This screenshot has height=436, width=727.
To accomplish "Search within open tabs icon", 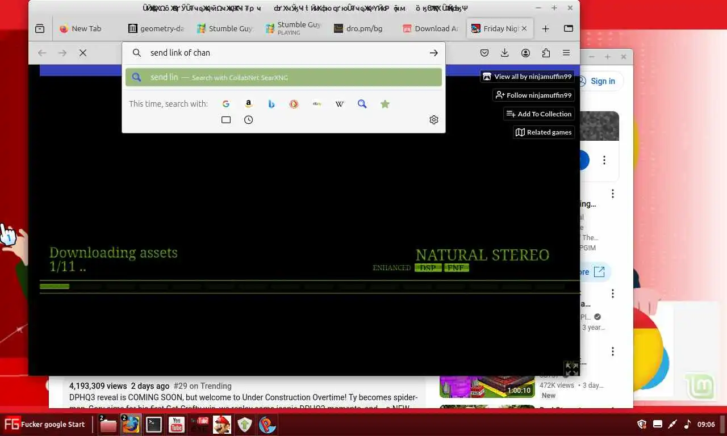I will tap(226, 120).
